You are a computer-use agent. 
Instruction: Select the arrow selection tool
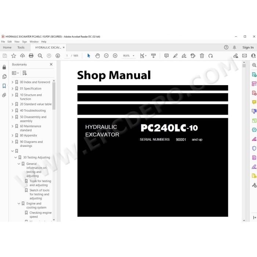[x=89, y=56]
